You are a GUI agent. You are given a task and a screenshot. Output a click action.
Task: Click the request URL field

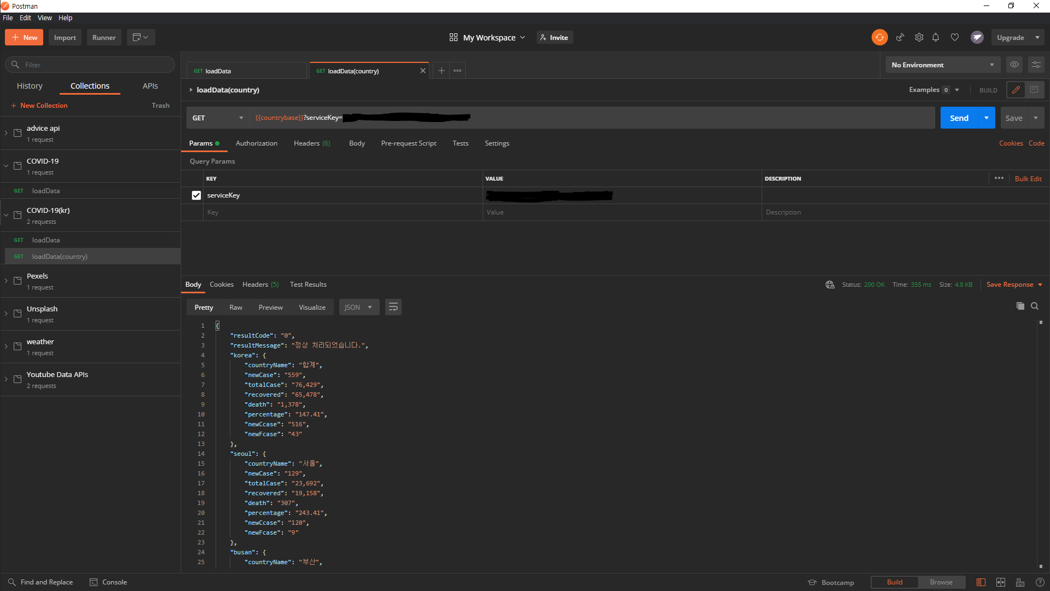[x=592, y=118]
